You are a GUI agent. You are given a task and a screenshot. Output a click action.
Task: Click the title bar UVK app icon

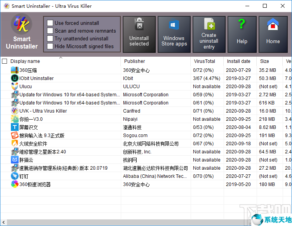tap(7, 6)
